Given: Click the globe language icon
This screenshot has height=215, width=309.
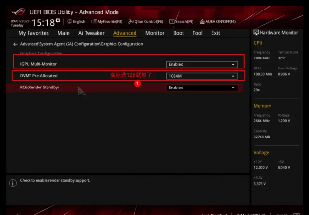Looking at the screenshot, I should pyautogui.click(x=69, y=21).
